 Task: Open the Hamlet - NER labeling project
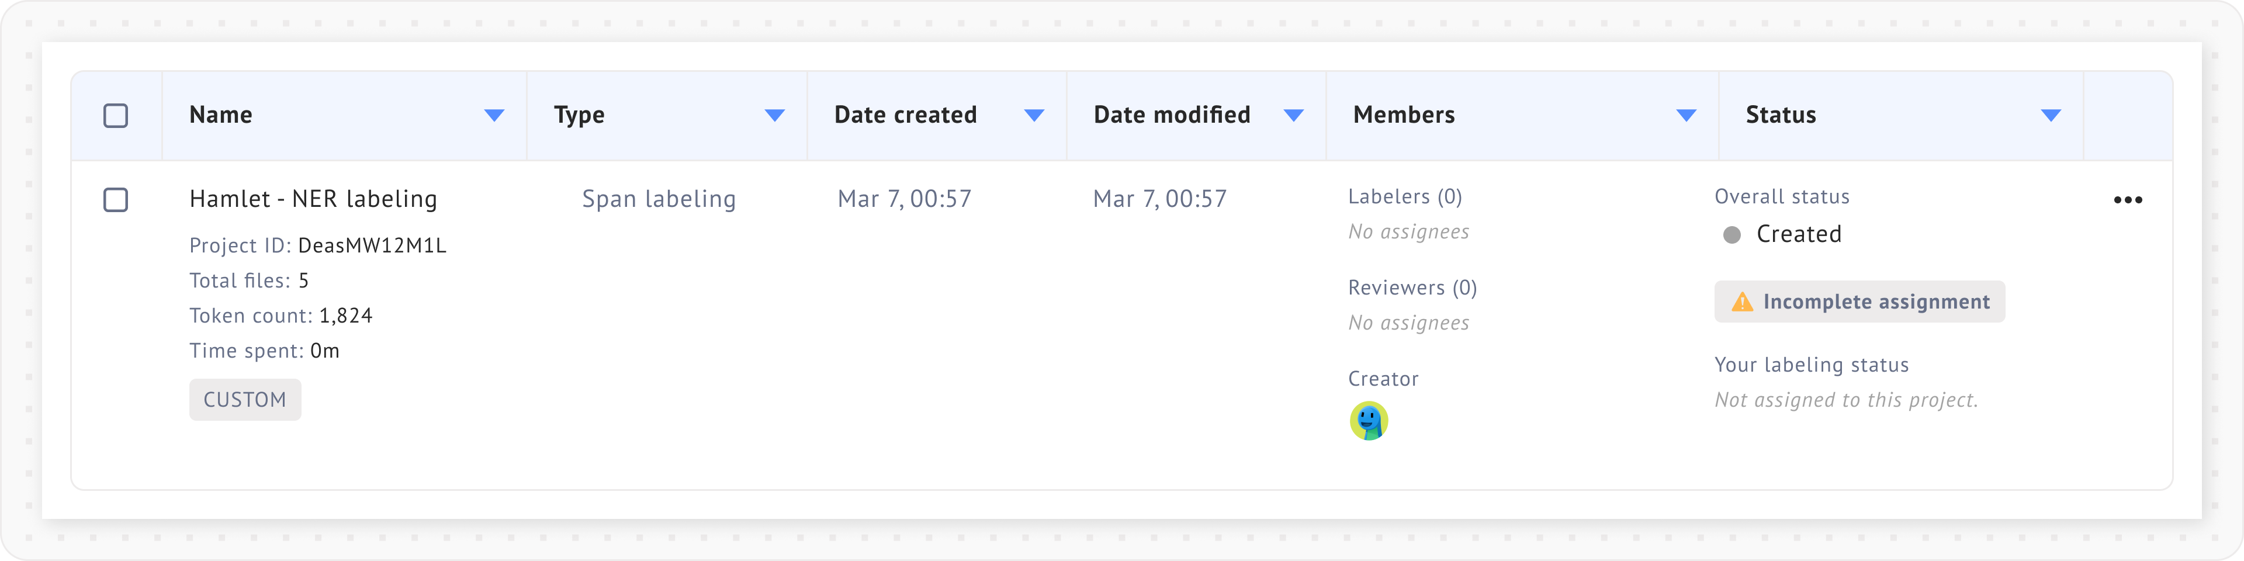(x=313, y=199)
